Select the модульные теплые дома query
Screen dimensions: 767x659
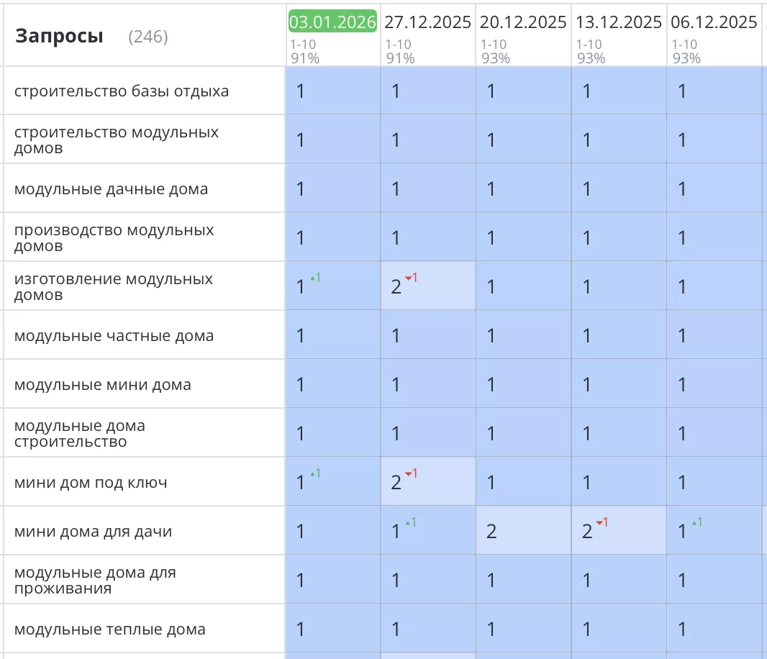[110, 630]
